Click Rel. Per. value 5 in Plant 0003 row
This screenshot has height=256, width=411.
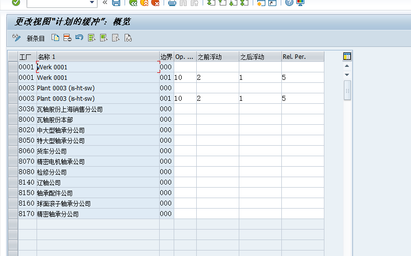[303, 98]
